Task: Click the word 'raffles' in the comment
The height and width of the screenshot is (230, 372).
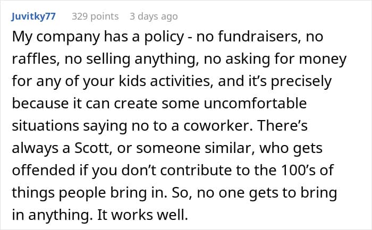Action: pos(34,61)
